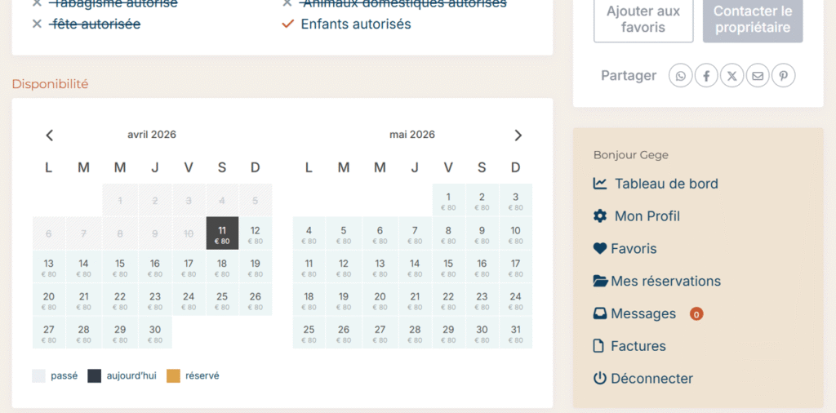
Task: Share listing by email envelope icon
Action: point(758,76)
